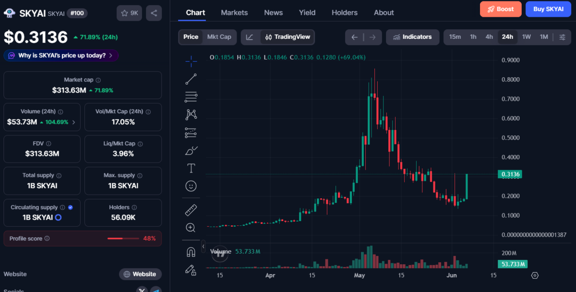Click the circulating supply ring indicator
Image resolution: width=576 pixels, height=292 pixels.
click(x=58, y=218)
